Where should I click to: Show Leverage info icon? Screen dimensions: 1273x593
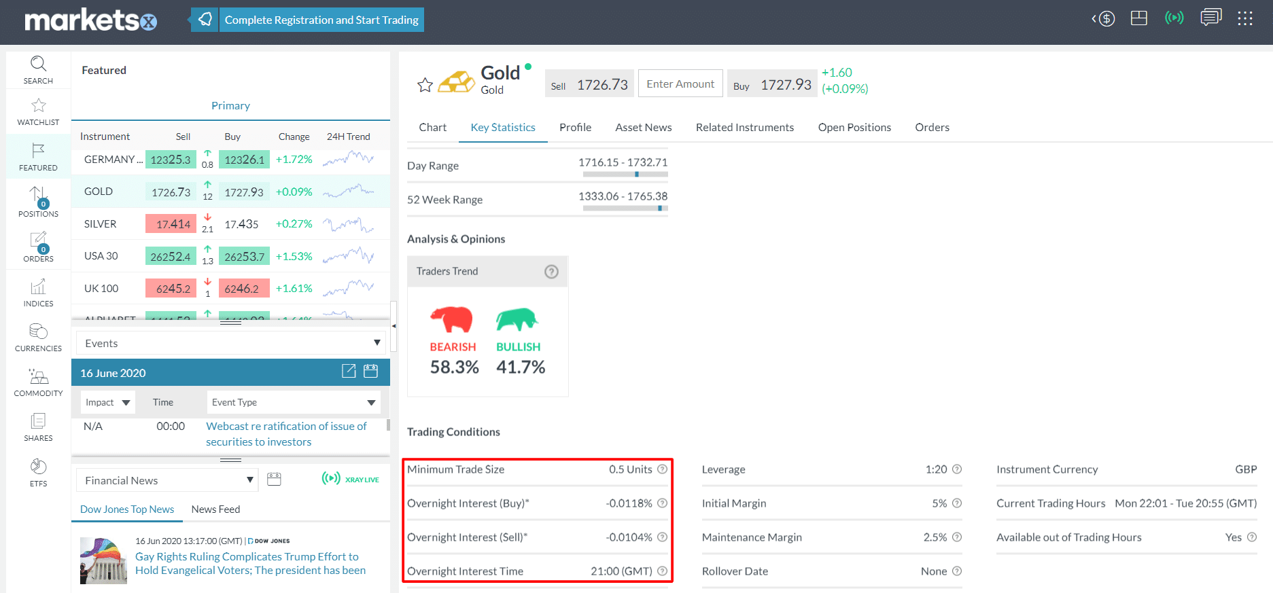(x=957, y=469)
